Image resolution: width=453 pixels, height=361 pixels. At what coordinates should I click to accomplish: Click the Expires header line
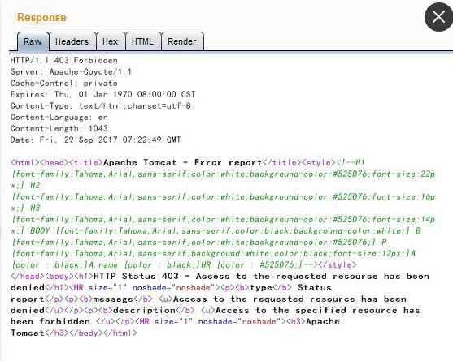point(102,94)
